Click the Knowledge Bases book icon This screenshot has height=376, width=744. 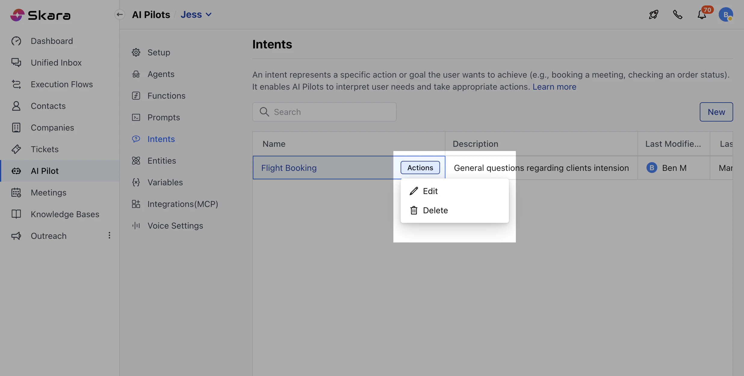16,214
